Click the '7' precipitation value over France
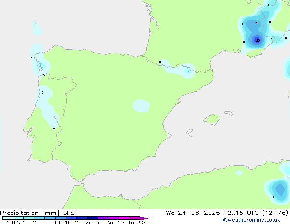Screen dimensions: 290x224 [256, 23]
